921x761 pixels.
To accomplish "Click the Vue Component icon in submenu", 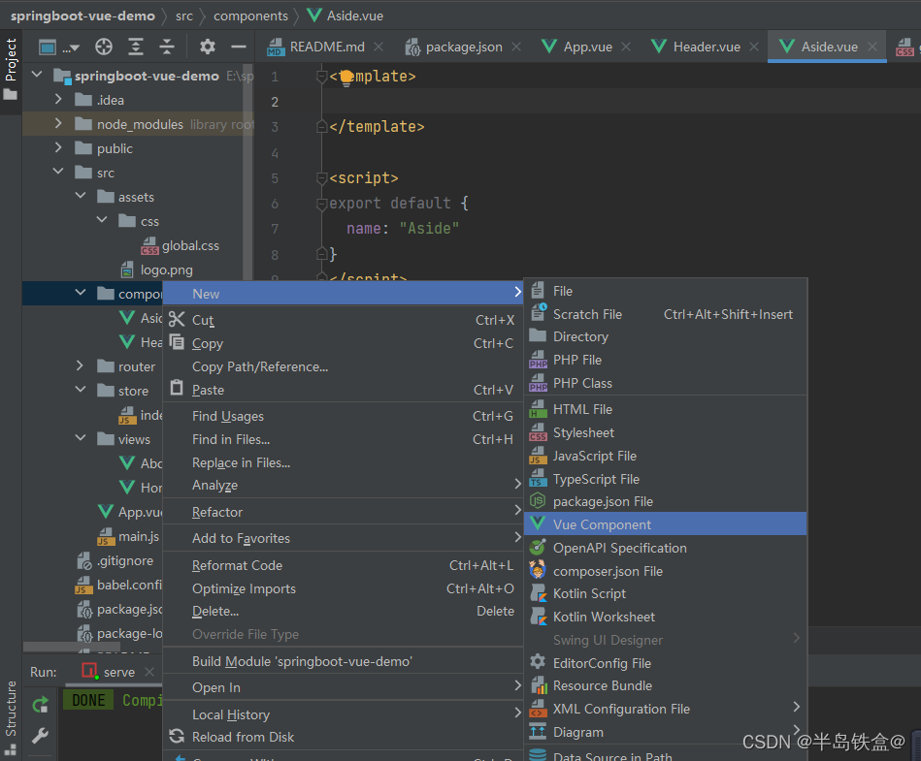I will 538,523.
